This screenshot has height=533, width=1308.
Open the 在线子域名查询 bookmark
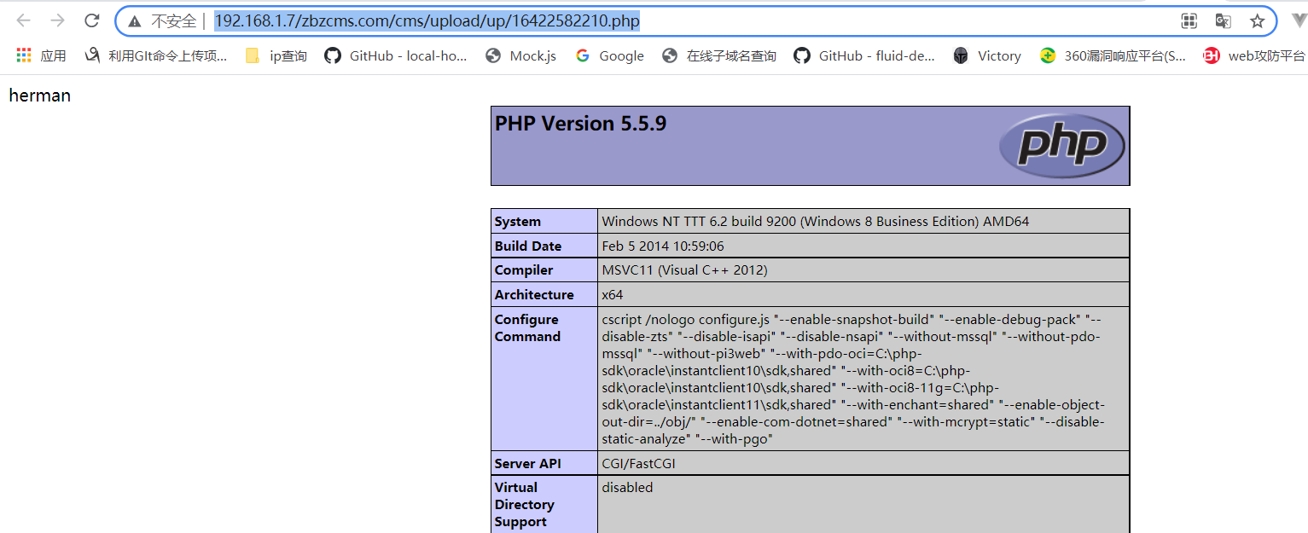(719, 55)
